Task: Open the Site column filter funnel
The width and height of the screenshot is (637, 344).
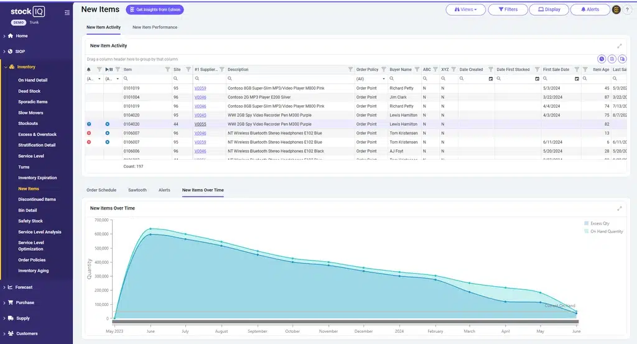Action: (x=188, y=70)
